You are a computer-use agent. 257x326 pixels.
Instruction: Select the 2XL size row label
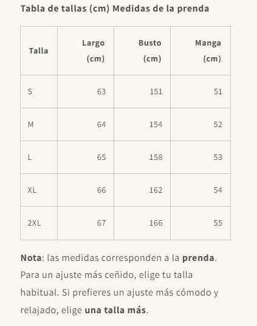tap(39, 223)
